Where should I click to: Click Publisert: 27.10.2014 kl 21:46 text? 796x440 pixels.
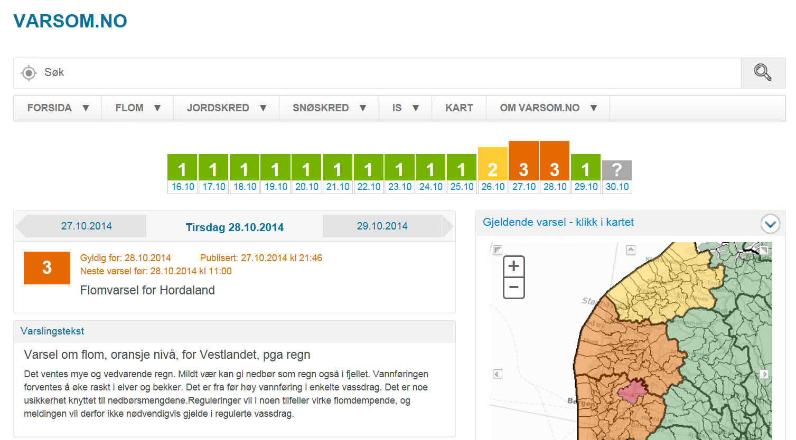pos(261,258)
